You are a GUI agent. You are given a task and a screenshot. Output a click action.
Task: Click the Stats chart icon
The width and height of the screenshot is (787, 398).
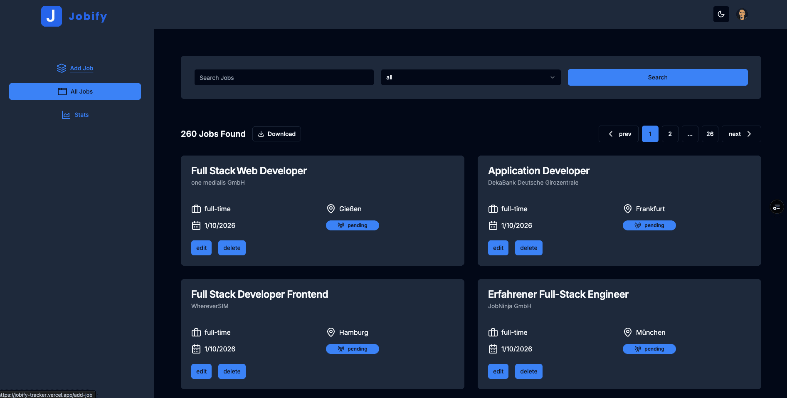pyautogui.click(x=65, y=115)
